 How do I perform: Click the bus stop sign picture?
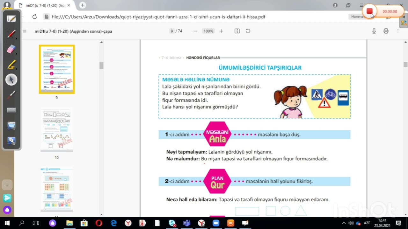click(x=343, y=98)
